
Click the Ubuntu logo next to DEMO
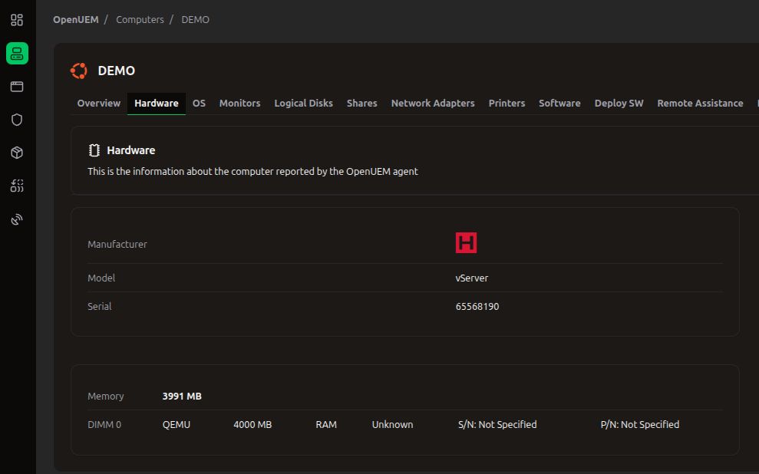pyautogui.click(x=79, y=71)
